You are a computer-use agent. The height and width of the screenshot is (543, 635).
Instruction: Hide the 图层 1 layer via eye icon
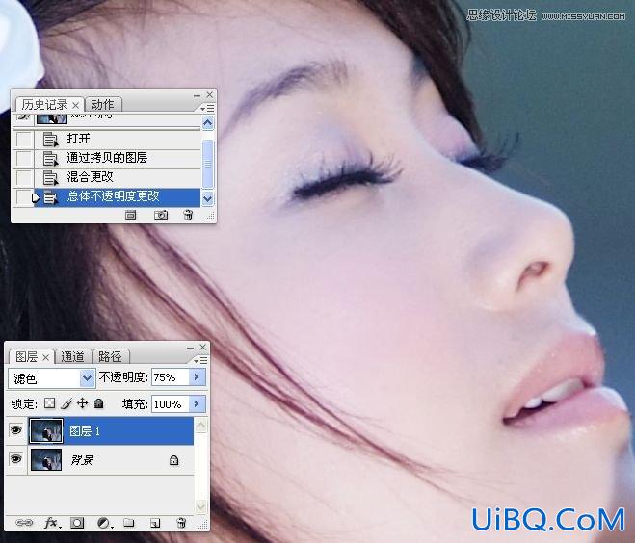15,429
